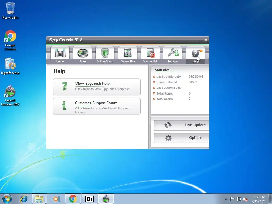Screen dimensions: 272x204
Task: Switch to the Register tab label
Action: pyautogui.click(x=173, y=61)
